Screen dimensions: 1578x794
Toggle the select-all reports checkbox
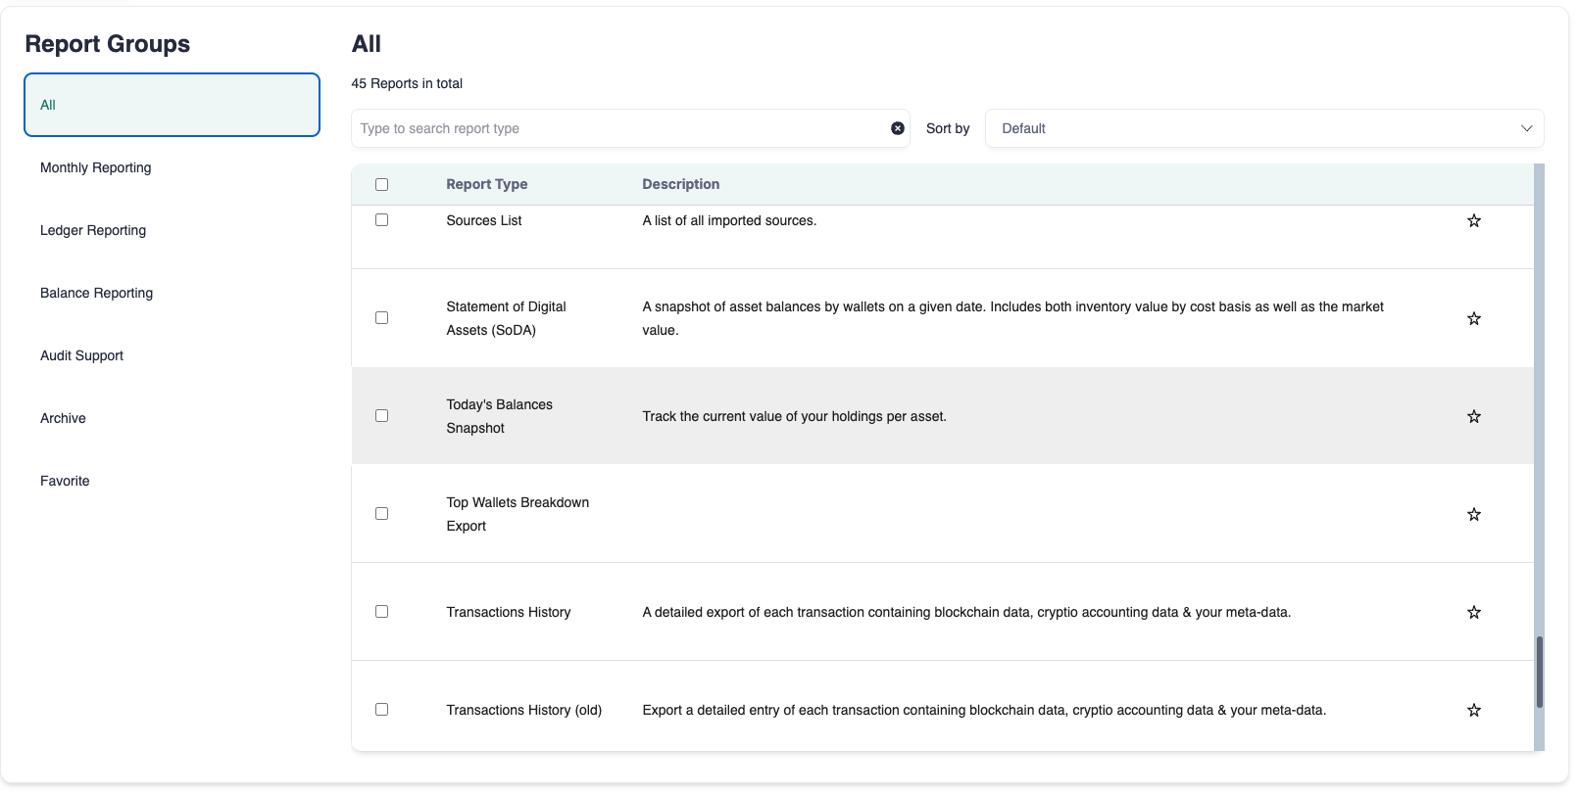381,185
